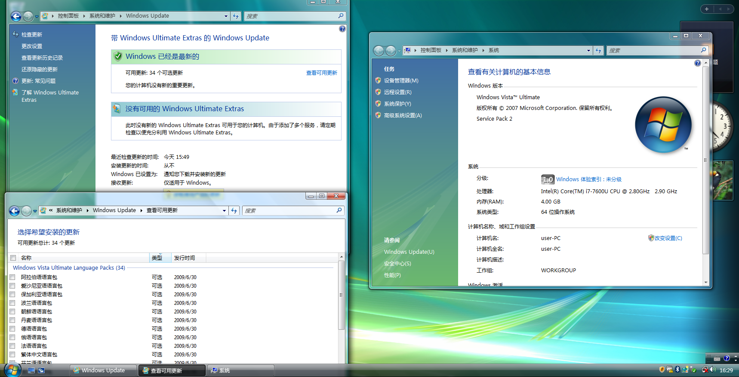739x377 pixels.
Task: Click the add gadget plus button on Sidebar
Action: point(707,9)
